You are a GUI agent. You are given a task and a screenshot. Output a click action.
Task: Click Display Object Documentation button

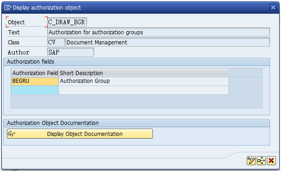(80, 134)
